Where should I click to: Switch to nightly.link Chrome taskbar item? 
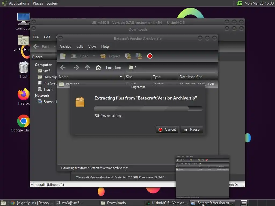(x=32, y=203)
